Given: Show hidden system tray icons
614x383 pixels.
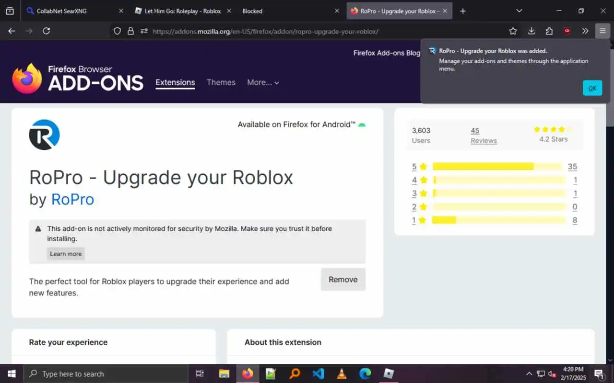Looking at the screenshot, I should [x=529, y=374].
